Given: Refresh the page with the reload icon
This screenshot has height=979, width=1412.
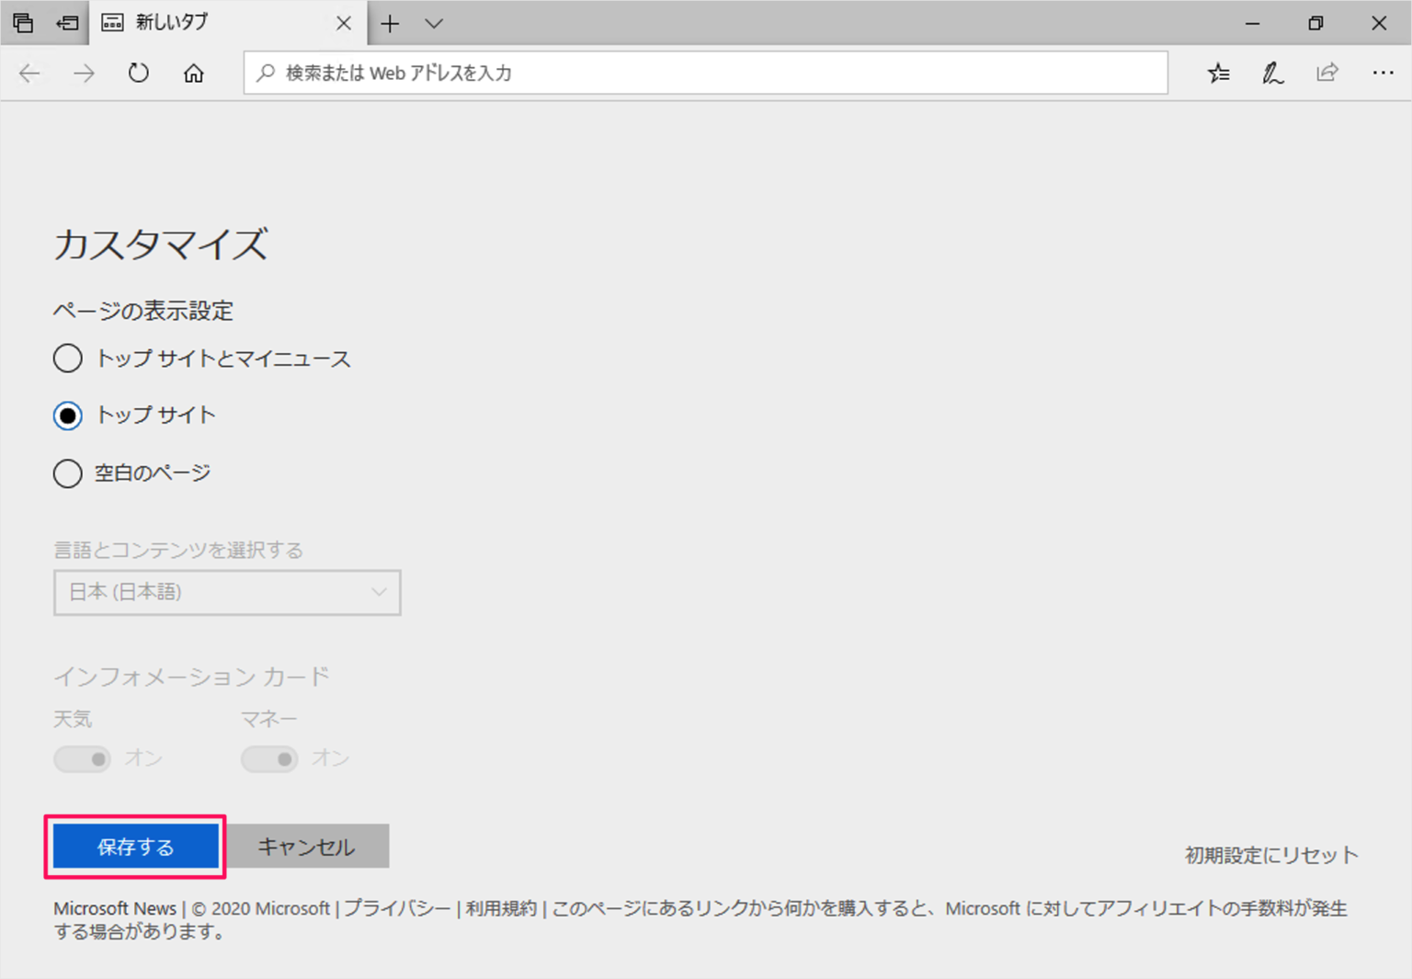Looking at the screenshot, I should 139,73.
